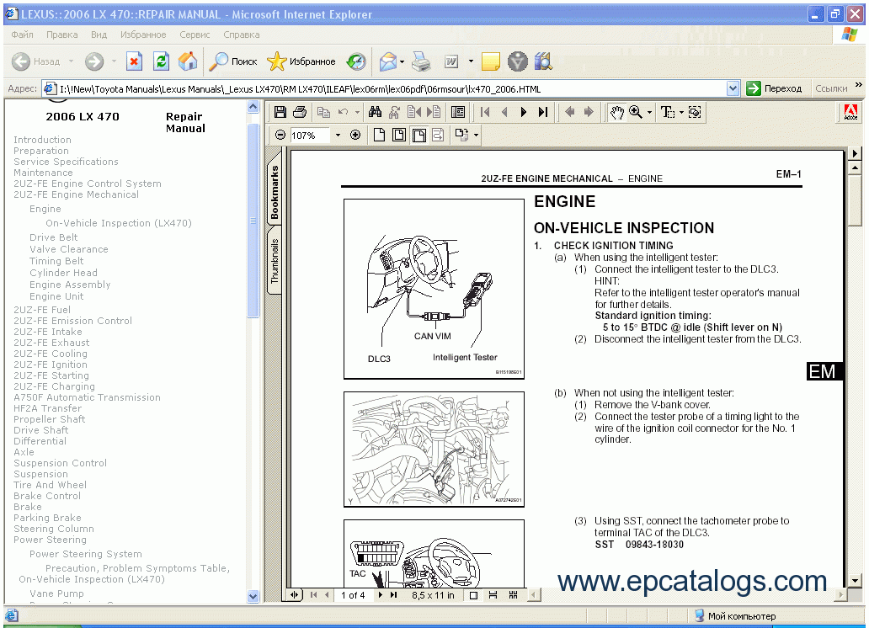
Task: Open the Cylinder Head link
Action: 64,273
